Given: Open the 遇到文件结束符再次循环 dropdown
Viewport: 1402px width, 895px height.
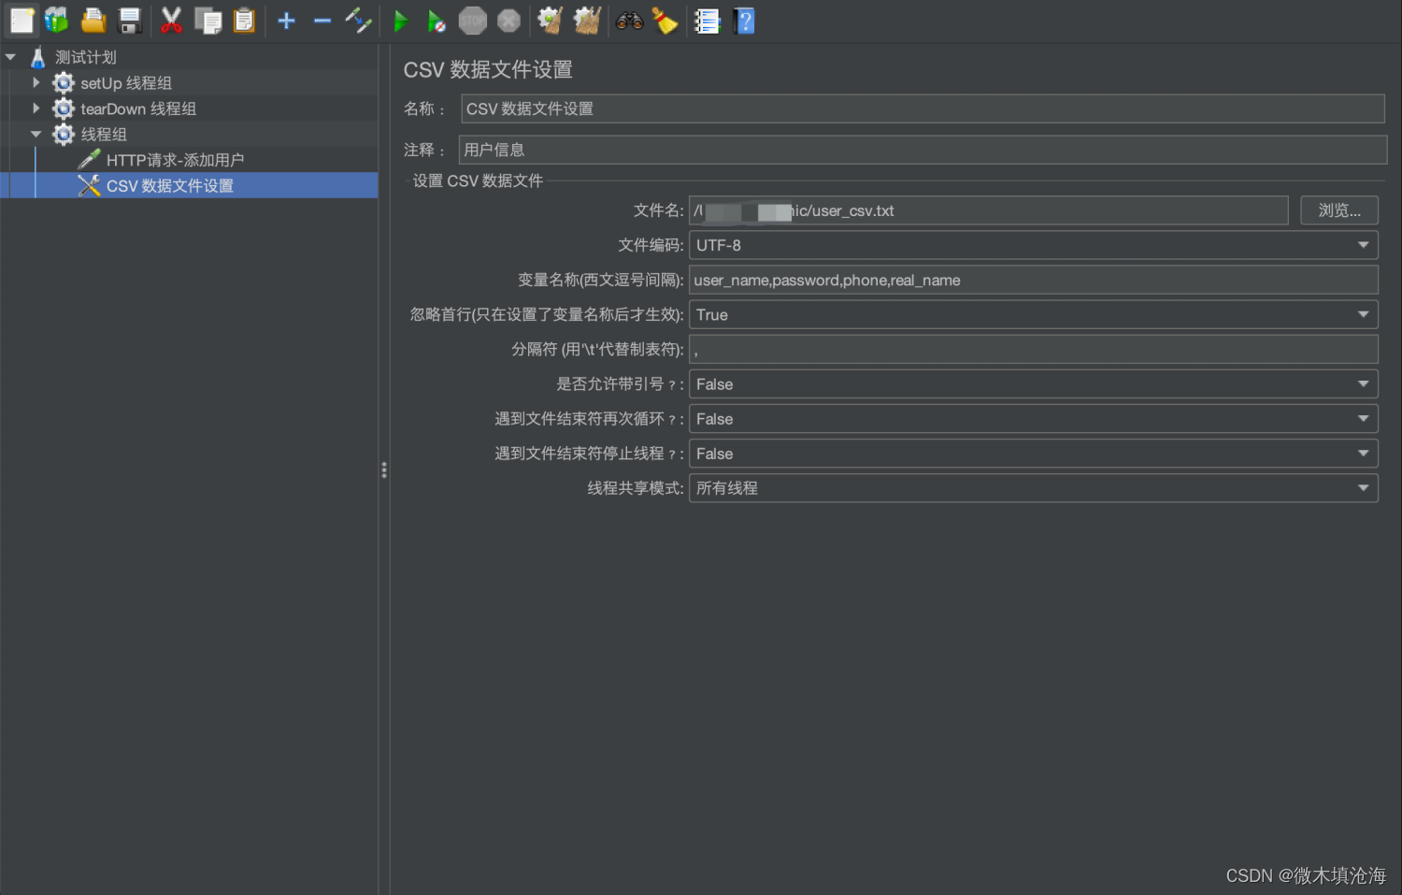Looking at the screenshot, I should click(x=1034, y=418).
